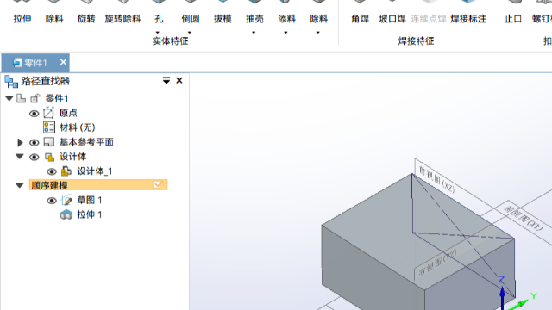Open dropdown under 倒圆 tool
Image resolution: width=552 pixels, height=310 pixels.
pyautogui.click(x=190, y=33)
